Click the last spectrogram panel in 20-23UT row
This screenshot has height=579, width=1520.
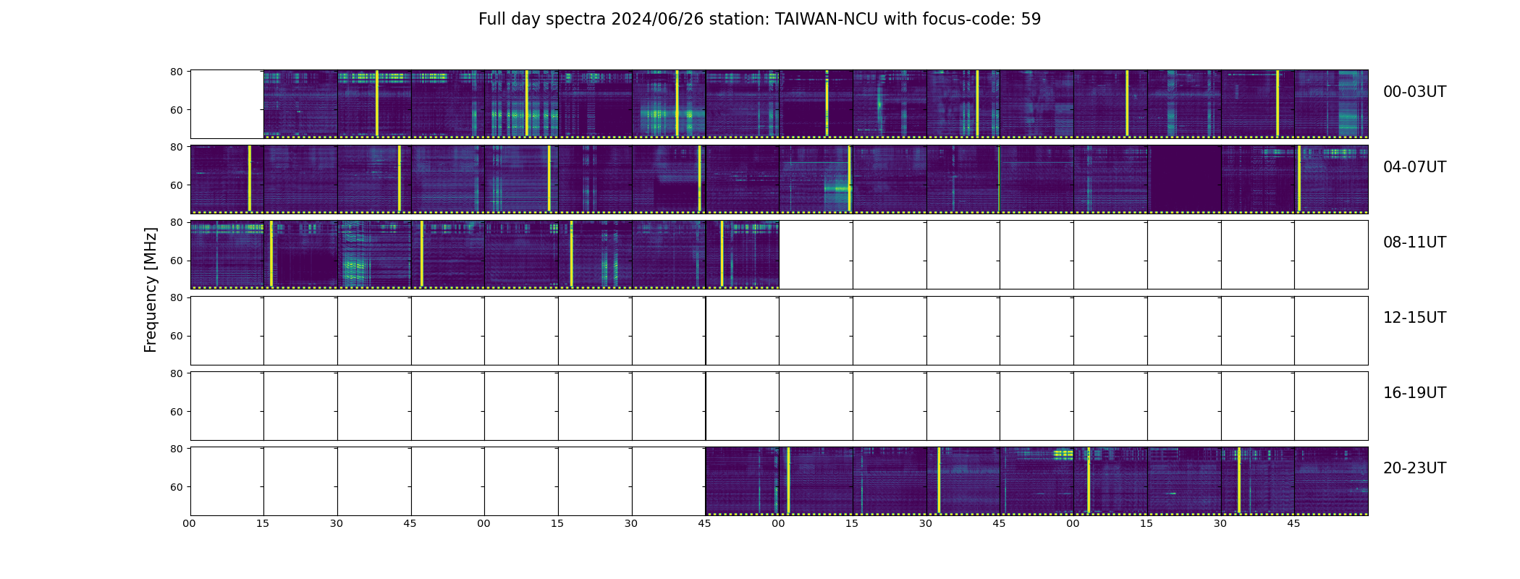(1331, 481)
